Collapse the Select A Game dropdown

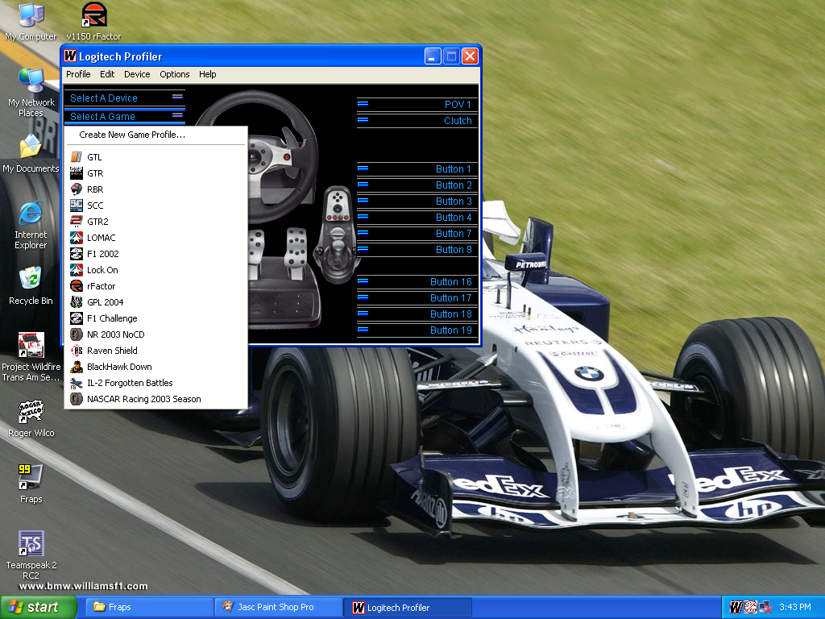(x=125, y=116)
